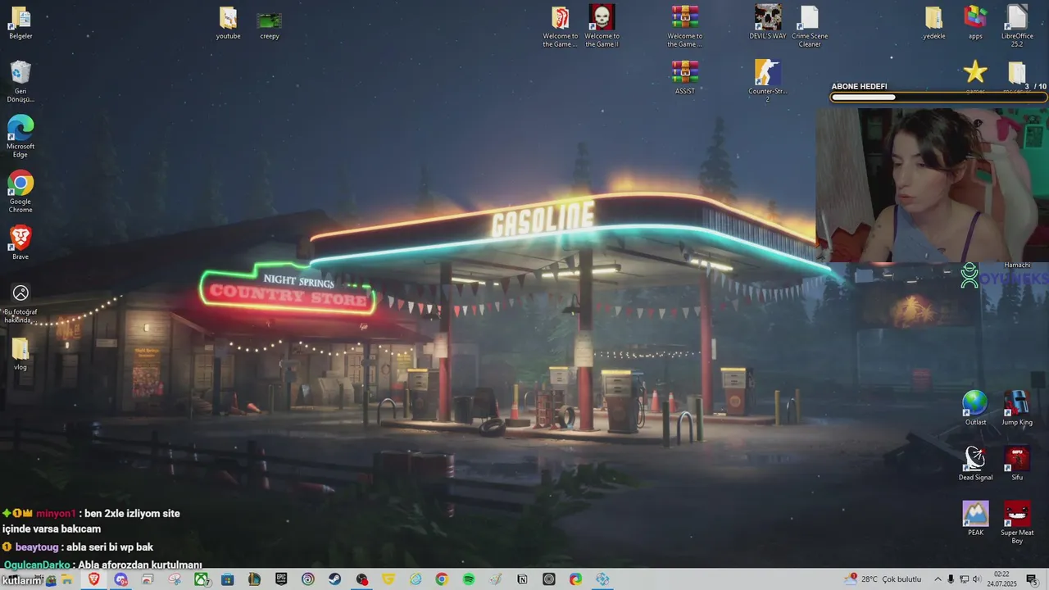
Task: Open the weather widget showing 28°C
Action: tap(884, 579)
